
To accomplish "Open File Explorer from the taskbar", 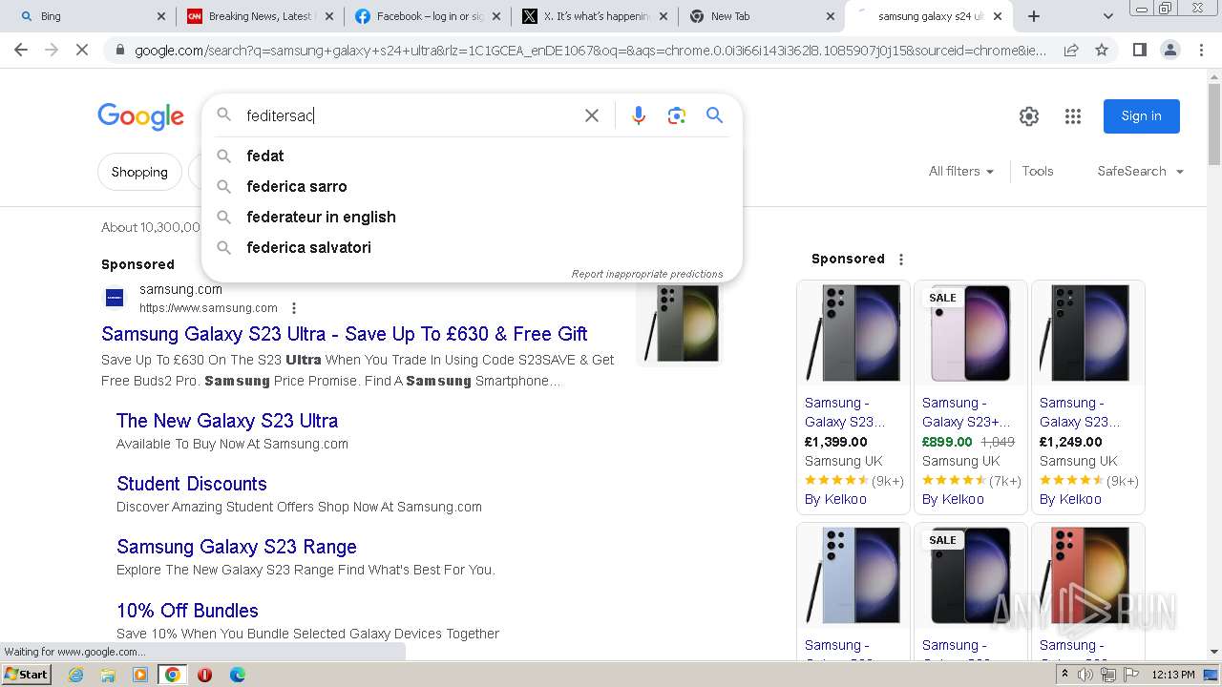I will [x=108, y=675].
